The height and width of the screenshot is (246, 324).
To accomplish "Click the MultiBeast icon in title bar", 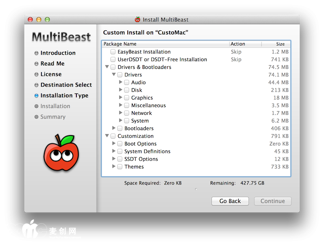I will [x=138, y=19].
